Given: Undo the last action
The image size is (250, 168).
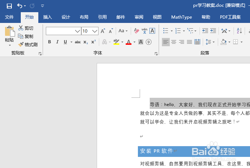Looking at the screenshot, I should (x=20, y=6).
